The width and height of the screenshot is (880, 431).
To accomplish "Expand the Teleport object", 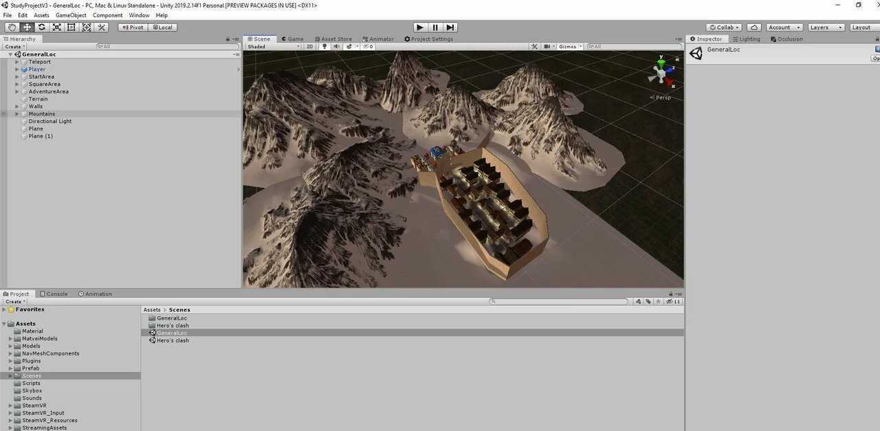I will coord(17,62).
